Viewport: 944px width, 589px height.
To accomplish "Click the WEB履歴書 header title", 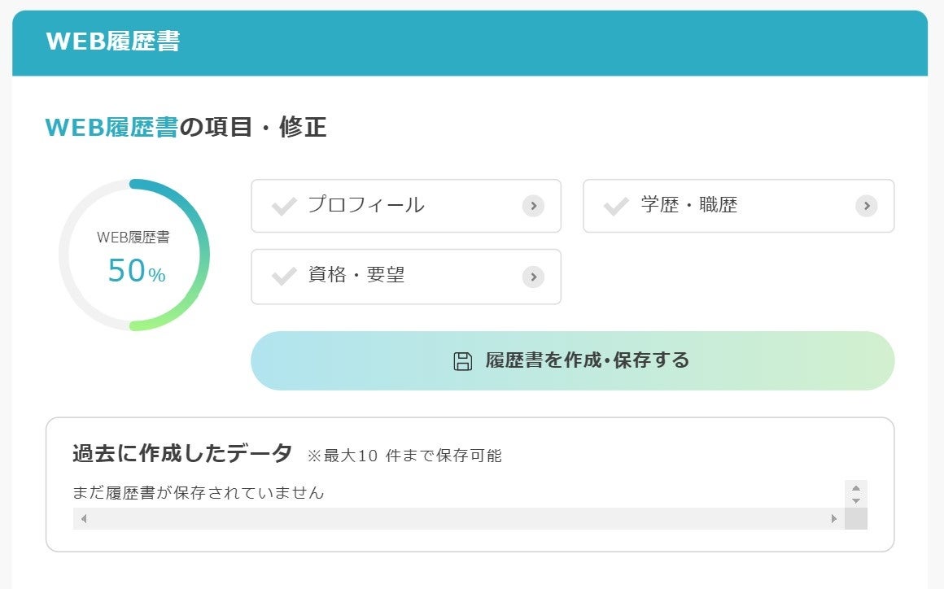I will click(x=112, y=42).
